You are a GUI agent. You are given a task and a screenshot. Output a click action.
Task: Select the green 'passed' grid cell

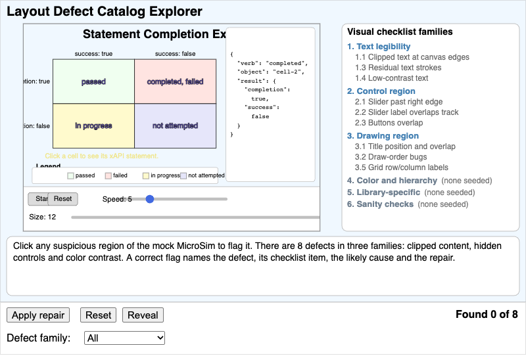(93, 81)
